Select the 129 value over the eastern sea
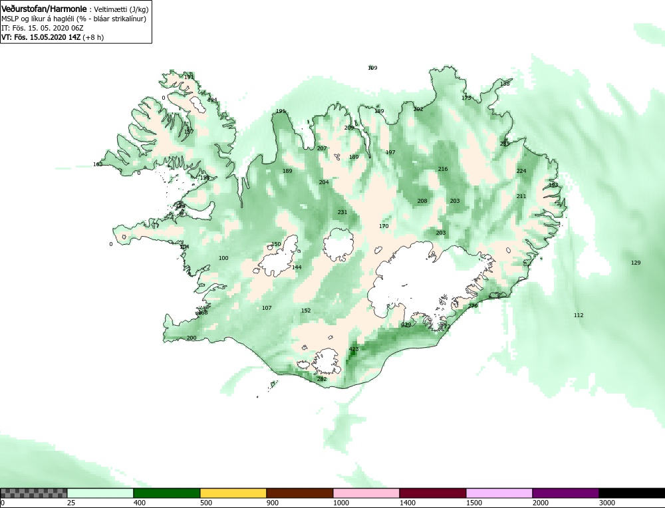The width and height of the screenshot is (665, 508). click(x=636, y=263)
